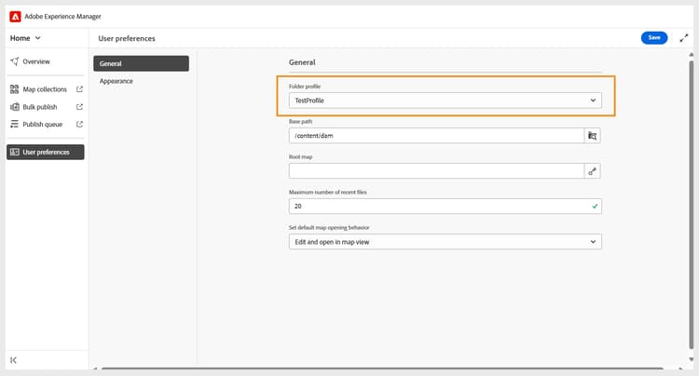
Task: Click the horizontal scrollbar at bottom
Action: (373, 369)
